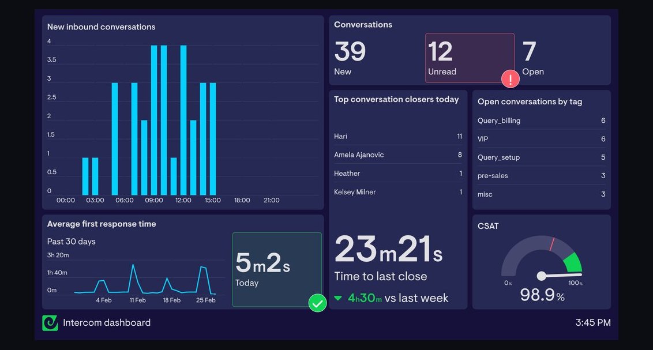Click the 00:00 x-axis label
The height and width of the screenshot is (350, 653).
tap(66, 200)
